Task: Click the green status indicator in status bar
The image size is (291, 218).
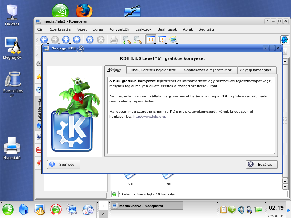Action: coord(115,194)
